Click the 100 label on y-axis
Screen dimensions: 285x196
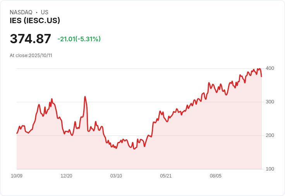pyautogui.click(x=270, y=169)
